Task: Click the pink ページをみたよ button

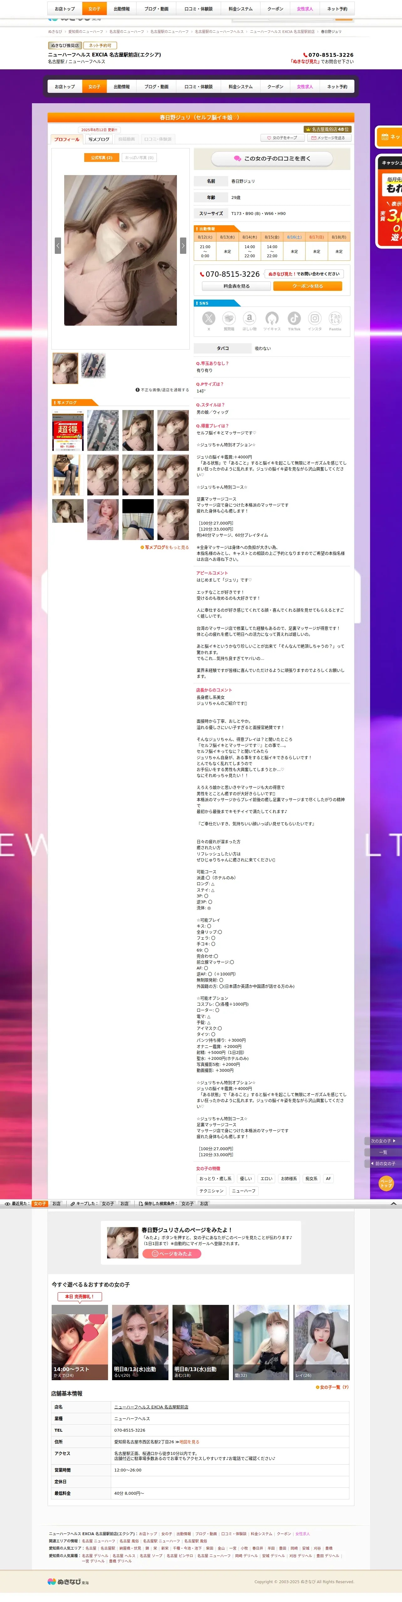Action: click(172, 1253)
